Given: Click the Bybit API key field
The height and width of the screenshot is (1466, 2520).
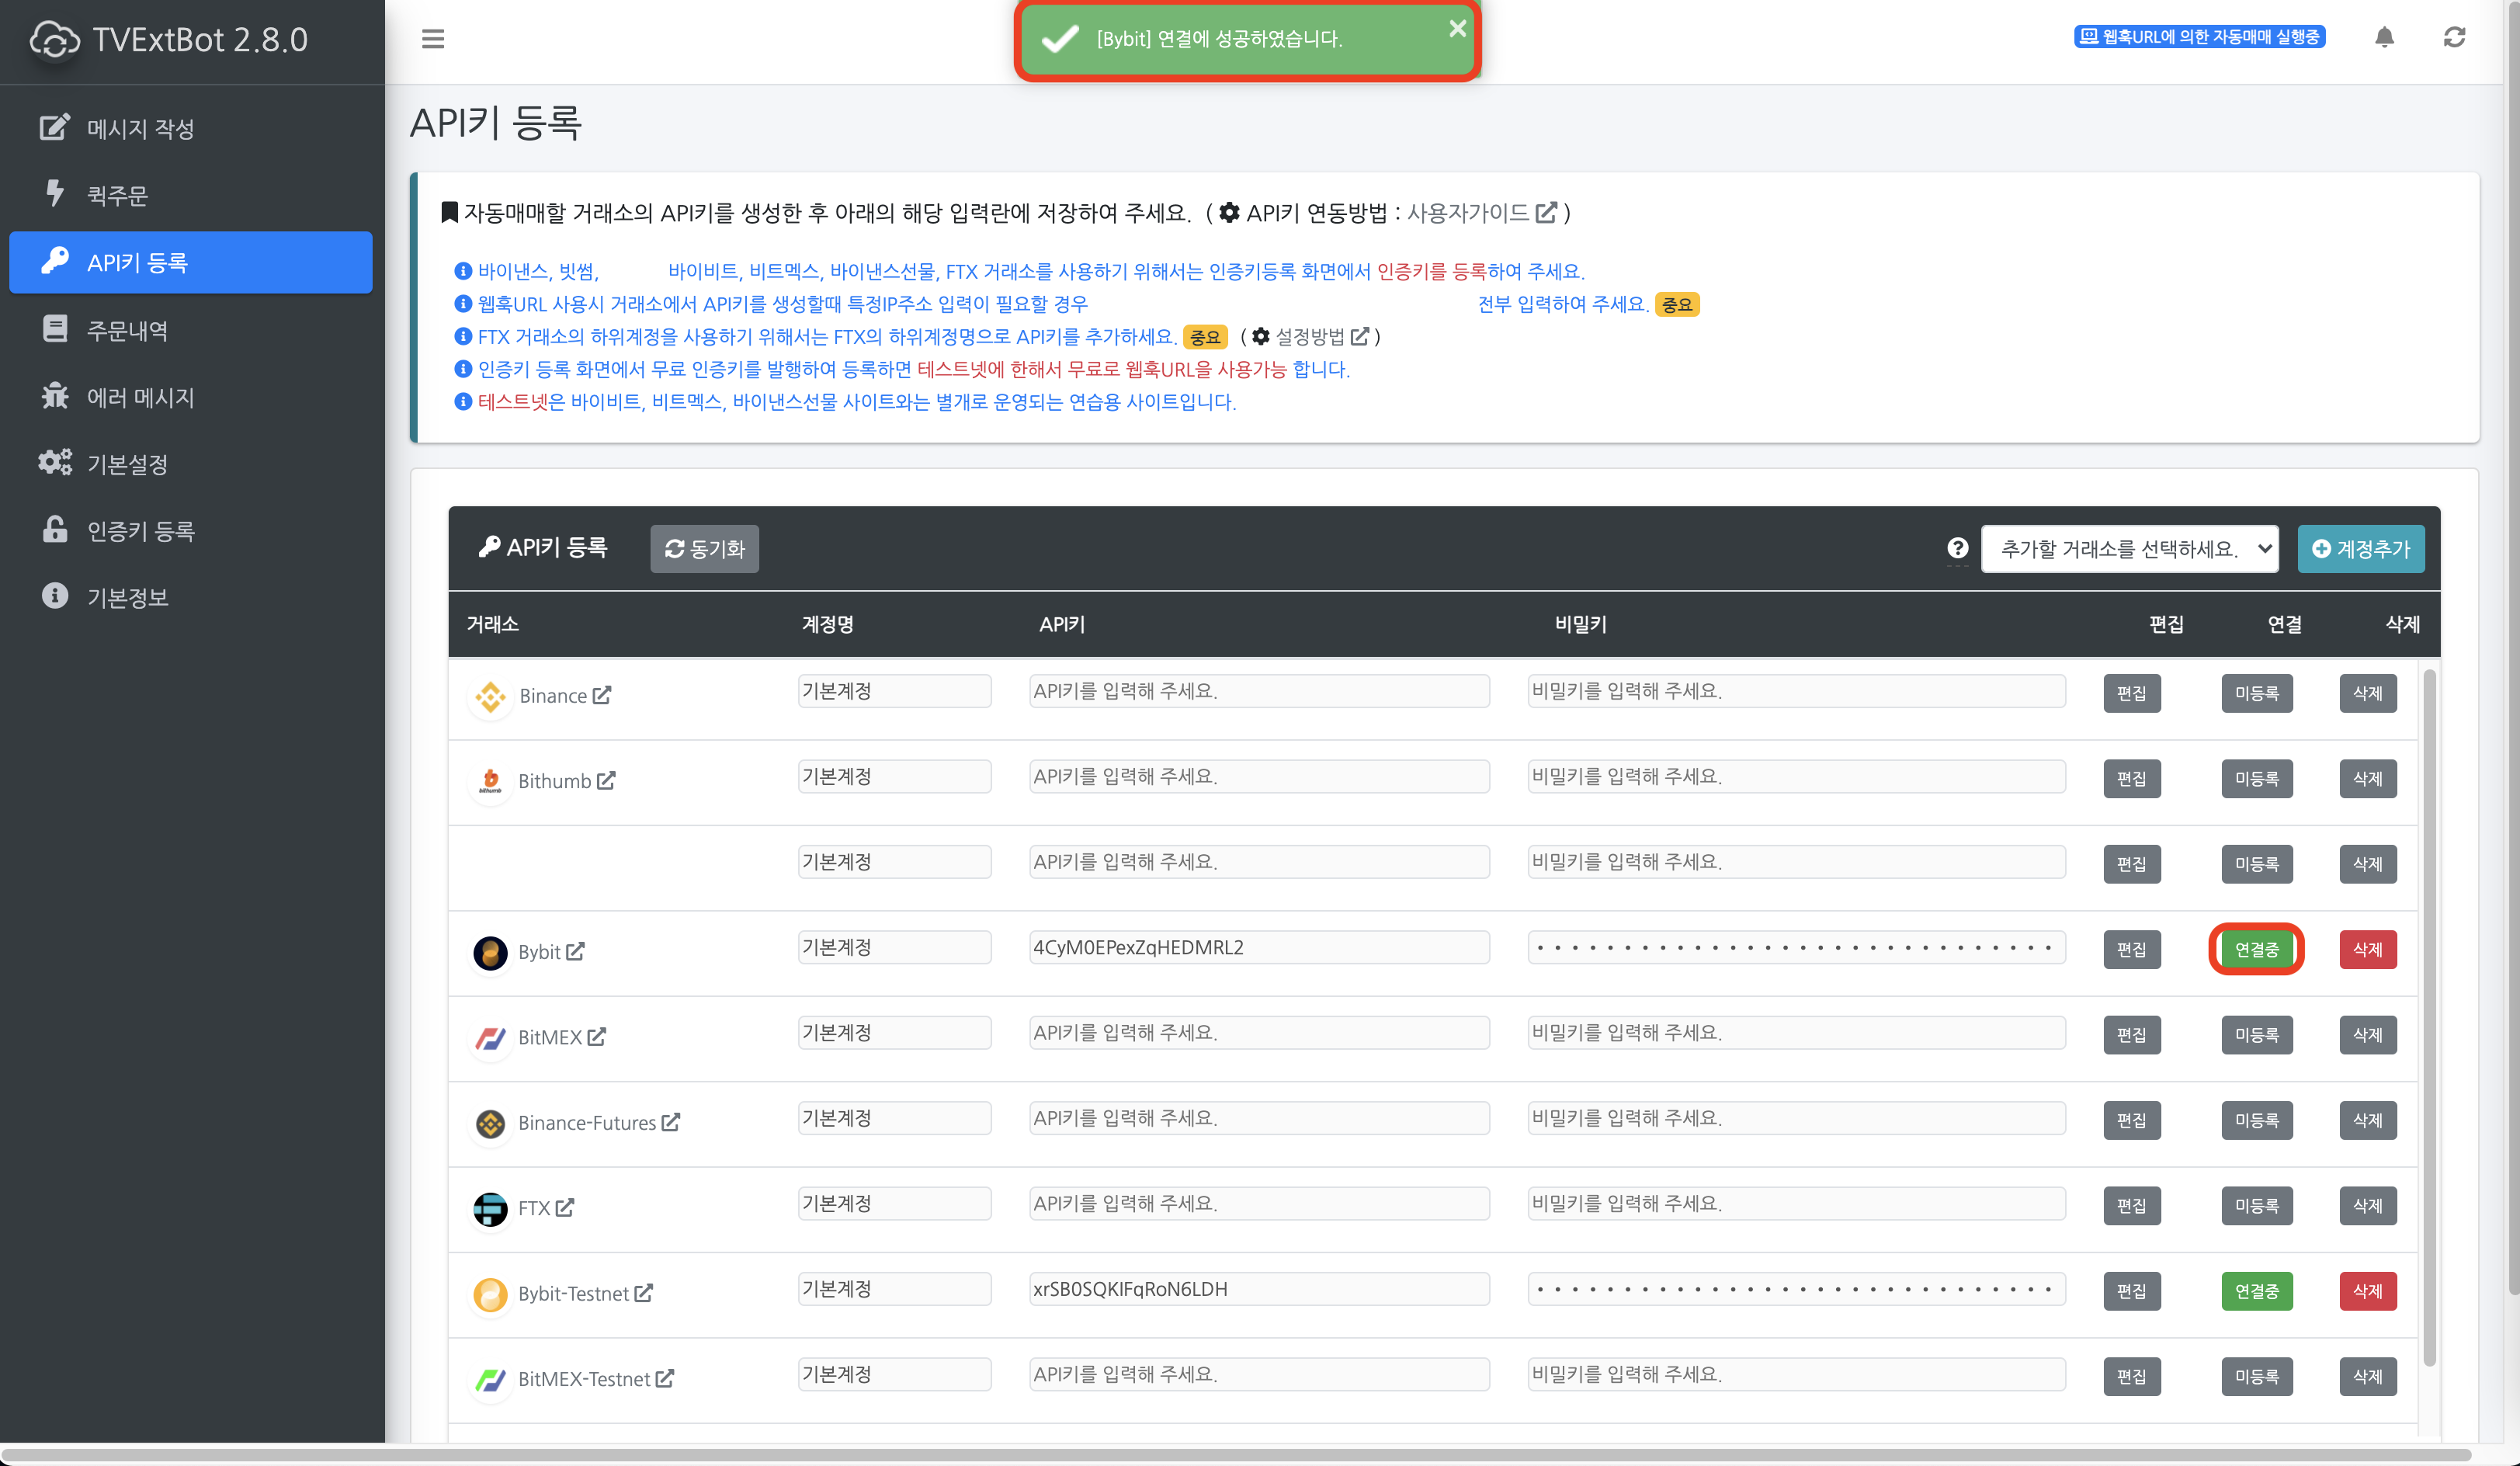Looking at the screenshot, I should (x=1259, y=947).
